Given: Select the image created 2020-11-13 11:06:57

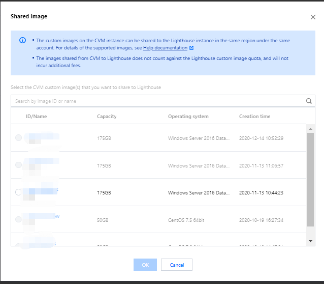Looking at the screenshot, I should (x=19, y=165).
